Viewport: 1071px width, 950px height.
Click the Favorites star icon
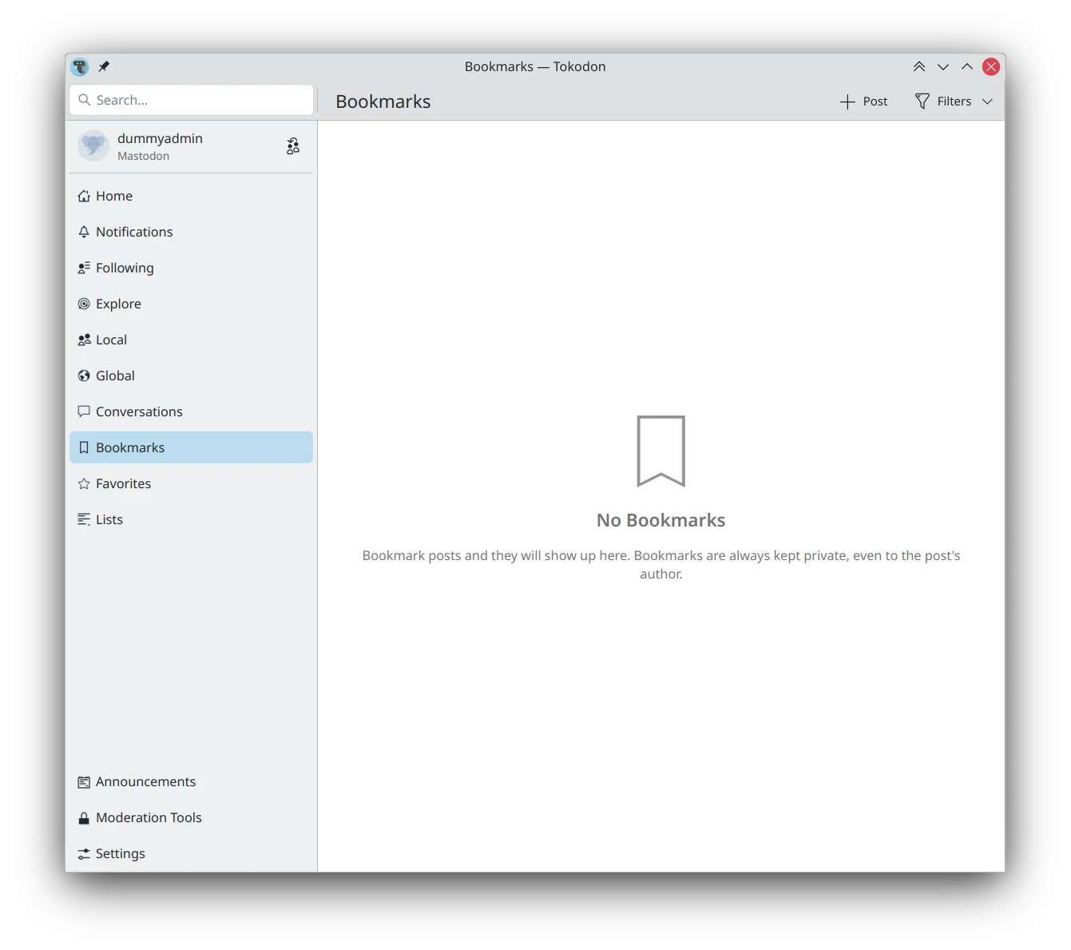coord(84,484)
